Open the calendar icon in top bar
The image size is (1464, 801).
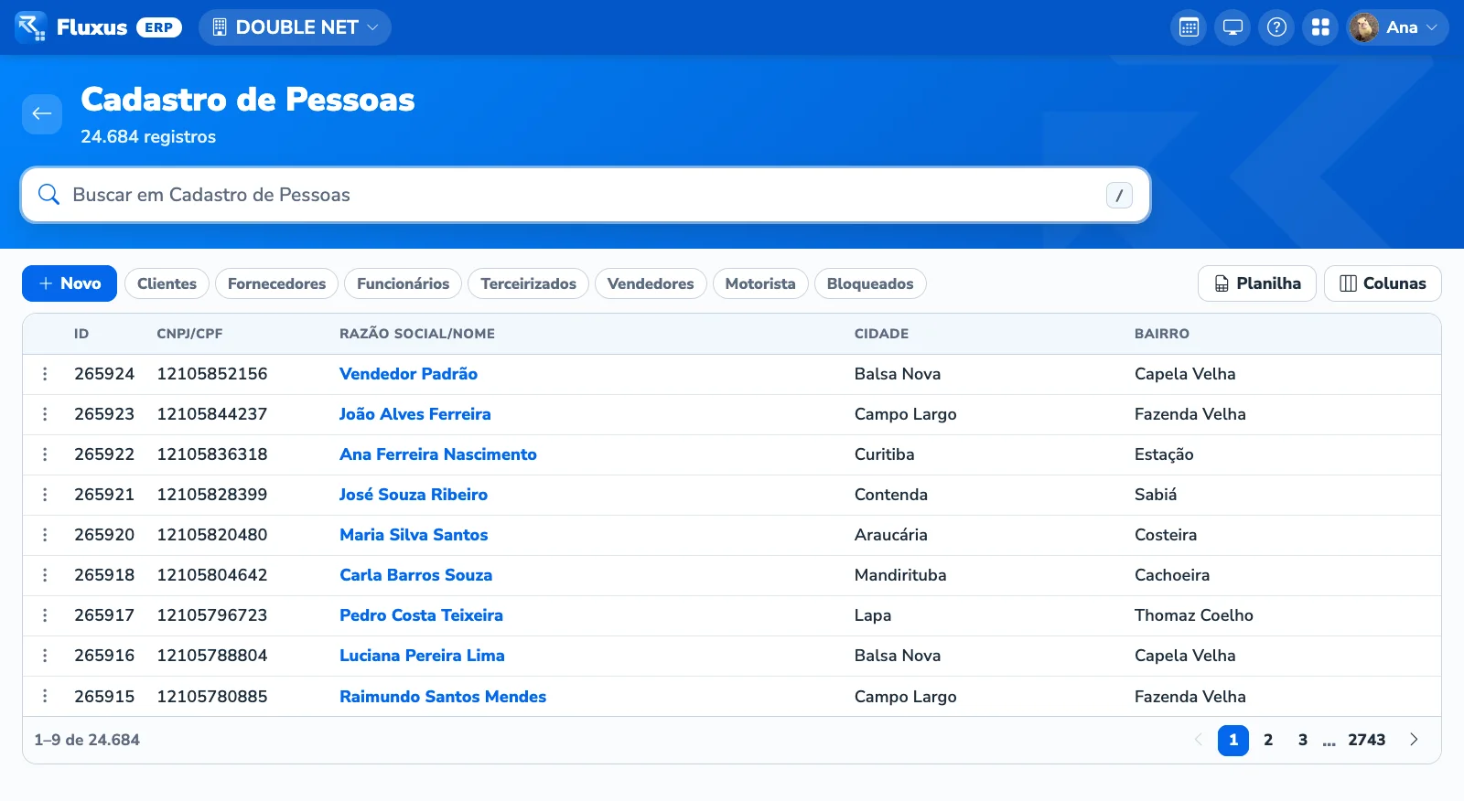tap(1189, 27)
